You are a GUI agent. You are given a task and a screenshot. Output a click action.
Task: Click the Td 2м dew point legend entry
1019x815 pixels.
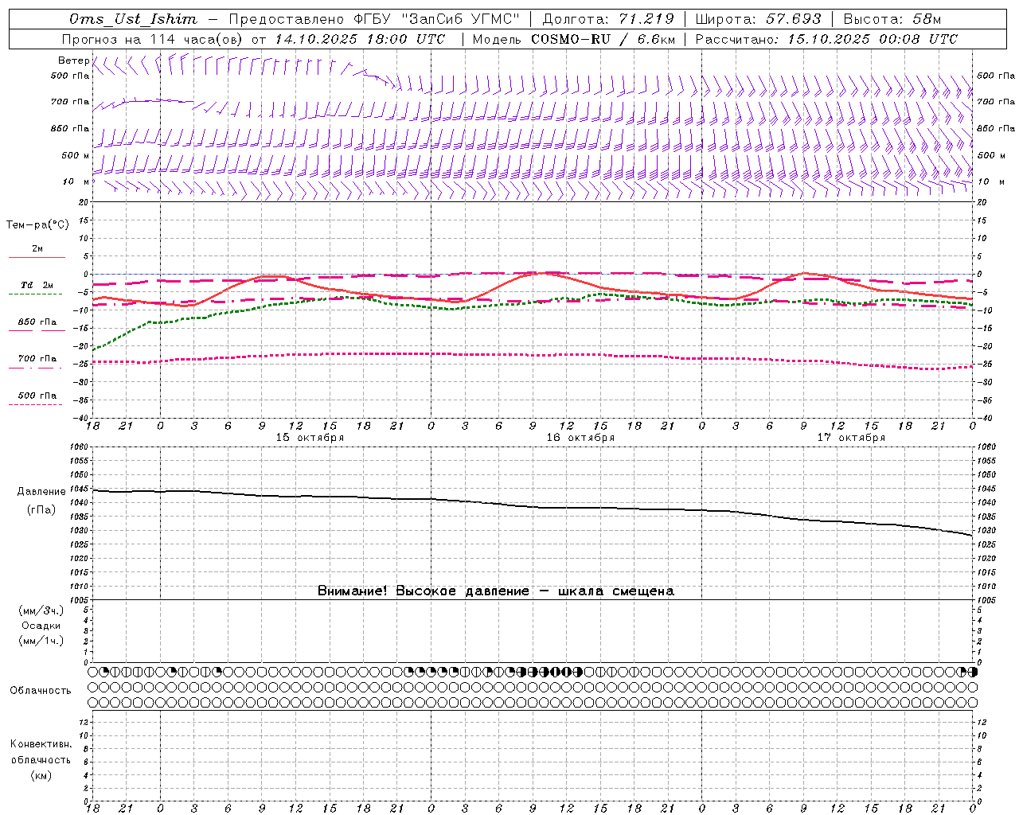pyautogui.click(x=37, y=285)
